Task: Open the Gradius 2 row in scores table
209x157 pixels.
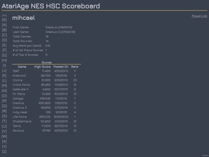Action: pyautogui.click(x=20, y=108)
